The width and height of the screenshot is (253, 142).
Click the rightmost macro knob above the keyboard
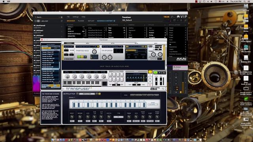[104, 77]
